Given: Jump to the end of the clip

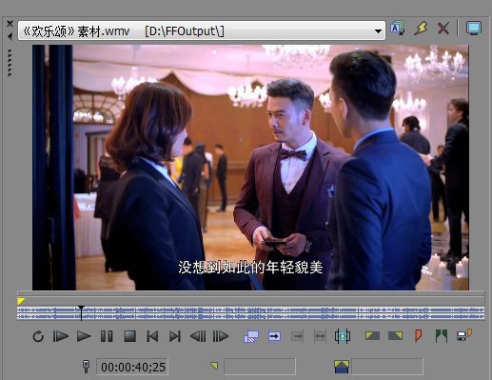Looking at the screenshot, I should 175,336.
